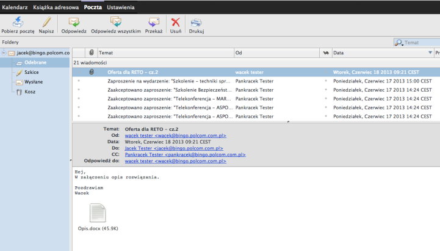The width and height of the screenshot is (440, 251).
Task: Click the Od sender link wacek@bingo.polcom.com.pl
Action: [175, 136]
